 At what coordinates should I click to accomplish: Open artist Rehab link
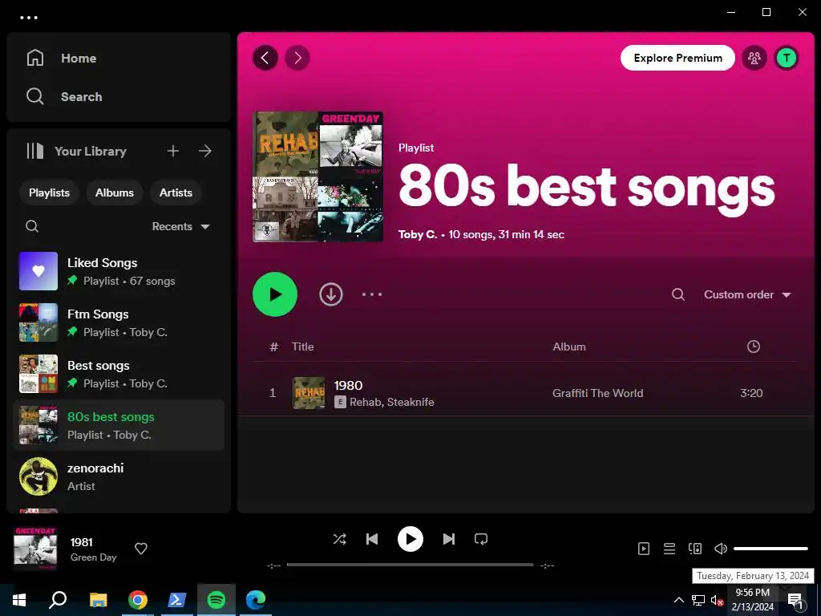point(366,403)
